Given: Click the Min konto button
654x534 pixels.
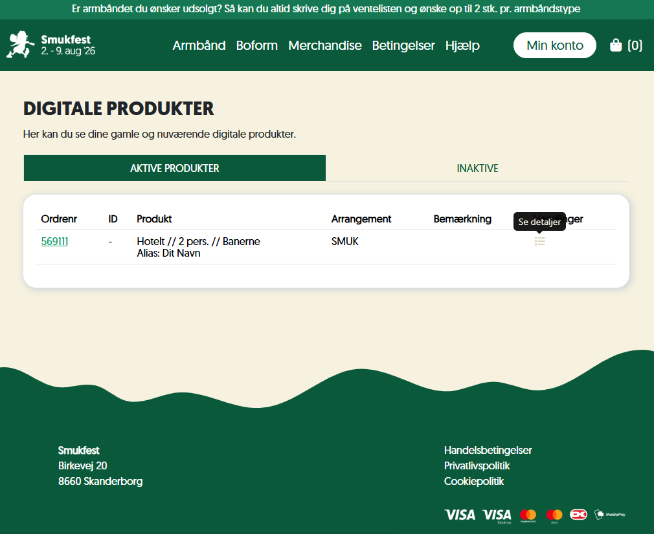Looking at the screenshot, I should click(555, 45).
